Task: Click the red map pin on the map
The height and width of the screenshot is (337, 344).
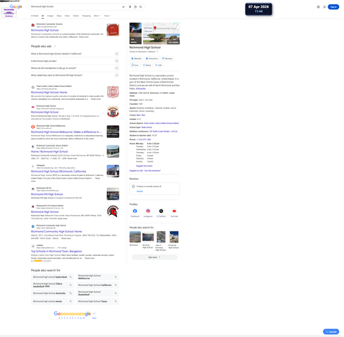Action: pyautogui.click(x=155, y=28)
